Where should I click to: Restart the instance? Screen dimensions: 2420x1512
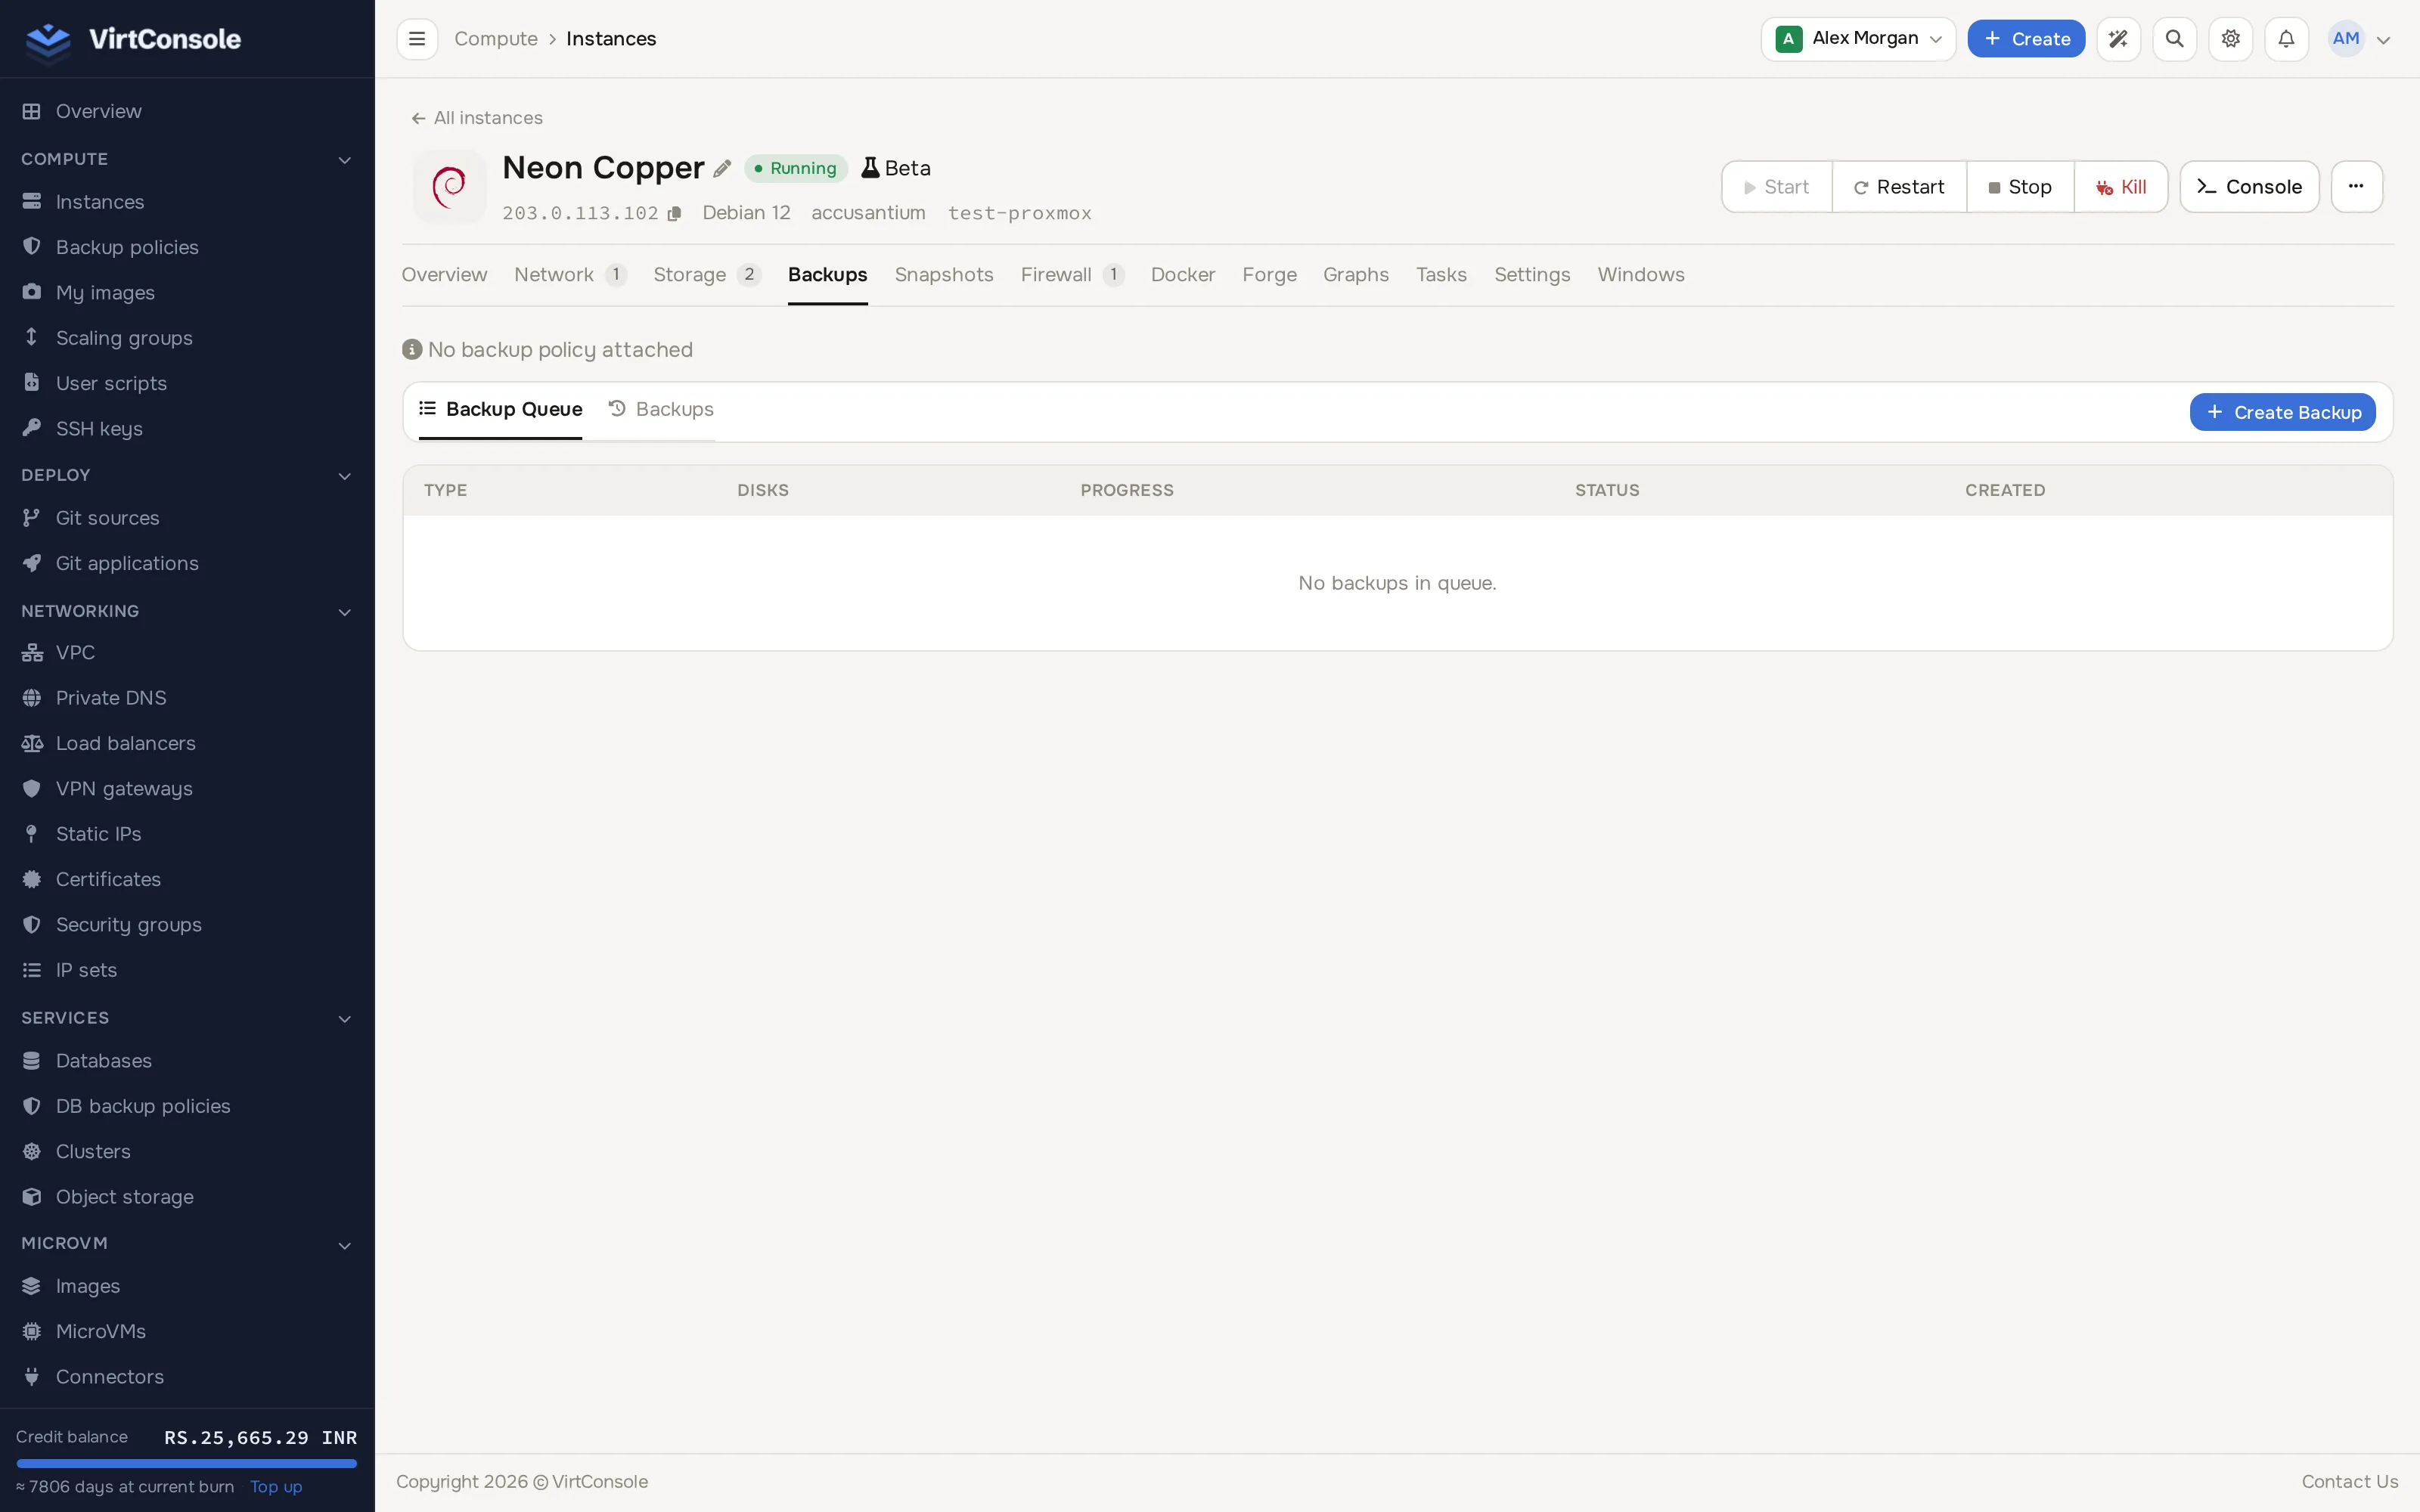pyautogui.click(x=1898, y=187)
